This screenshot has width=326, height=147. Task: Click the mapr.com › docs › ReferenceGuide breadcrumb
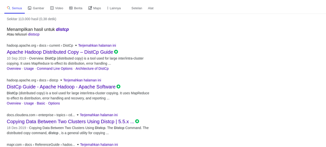[41, 144]
